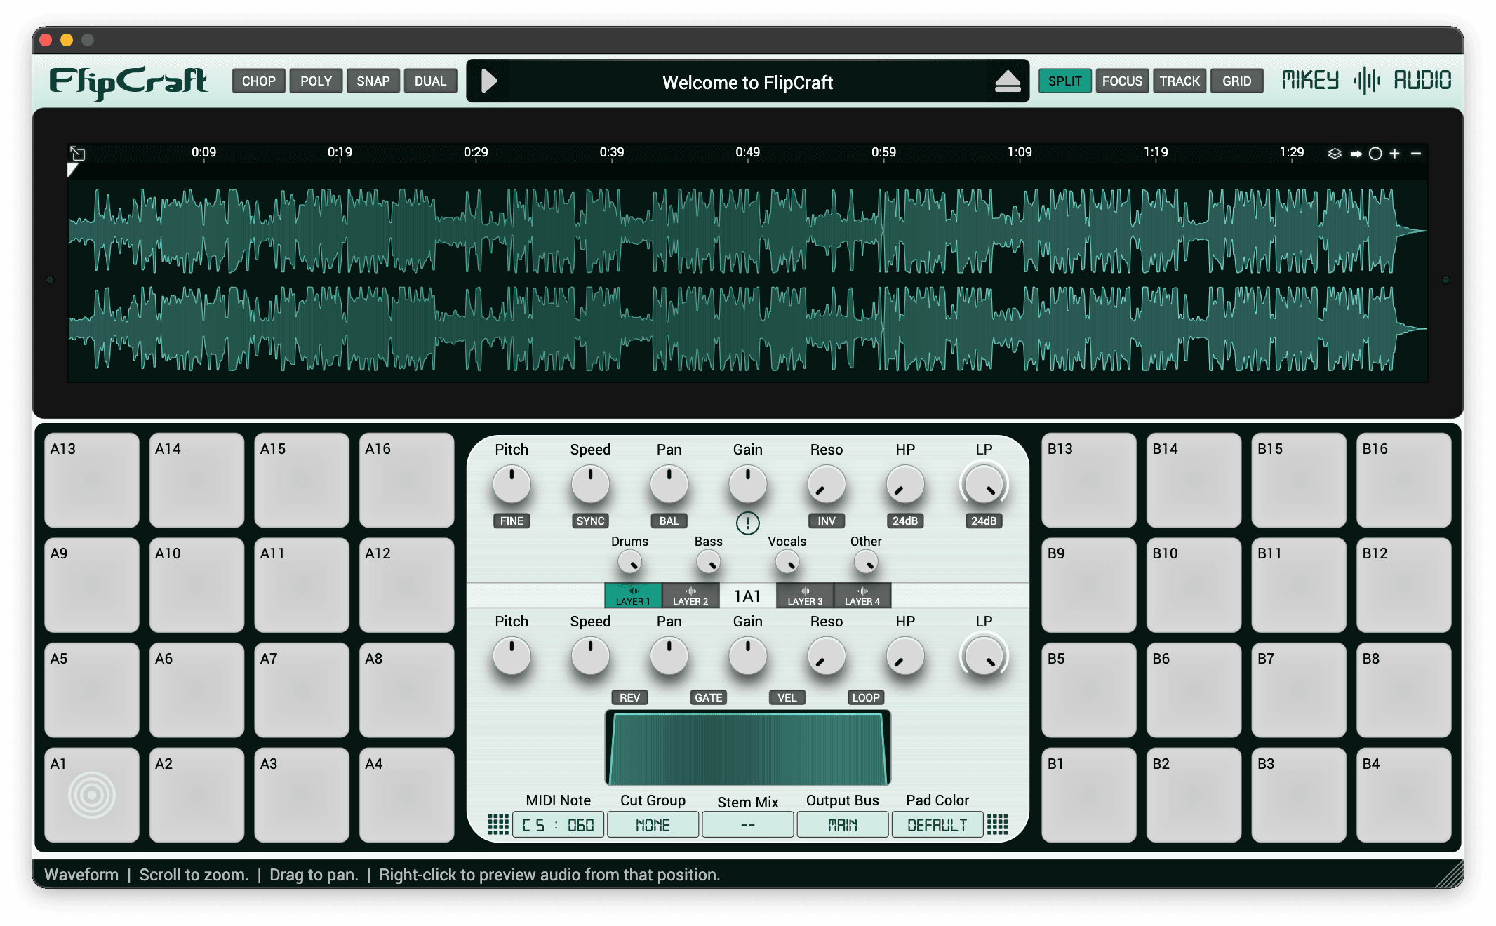Open the Pad Color DEFAULT dropdown
This screenshot has width=1496, height=926.
(x=937, y=825)
